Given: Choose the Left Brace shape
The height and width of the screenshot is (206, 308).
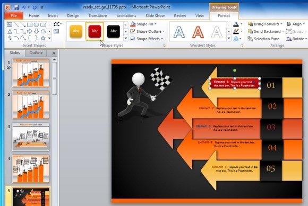Looking at the screenshot, I should click(30, 38).
